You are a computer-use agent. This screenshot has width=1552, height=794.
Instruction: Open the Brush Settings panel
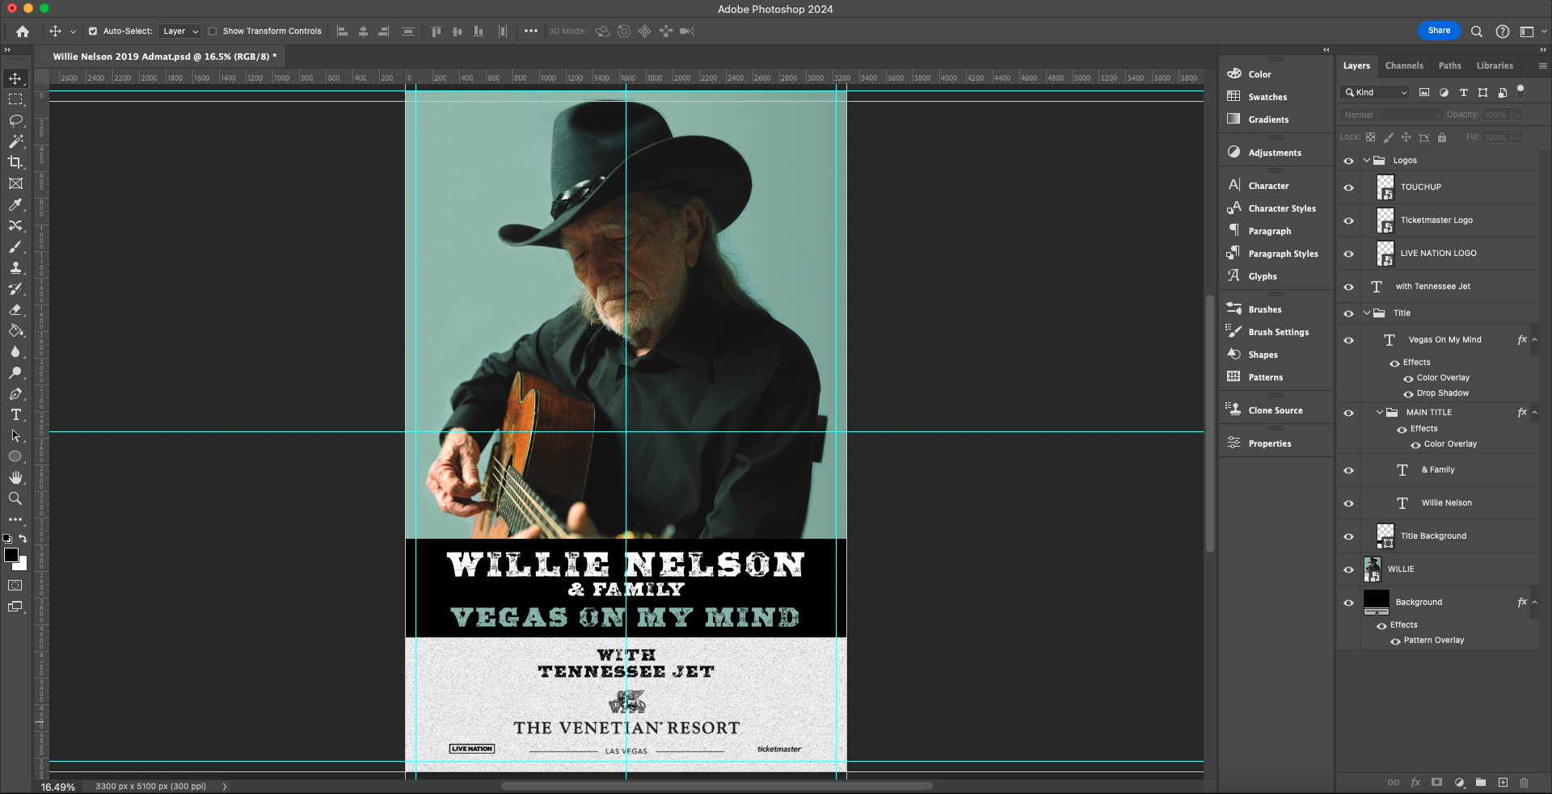click(x=1277, y=332)
